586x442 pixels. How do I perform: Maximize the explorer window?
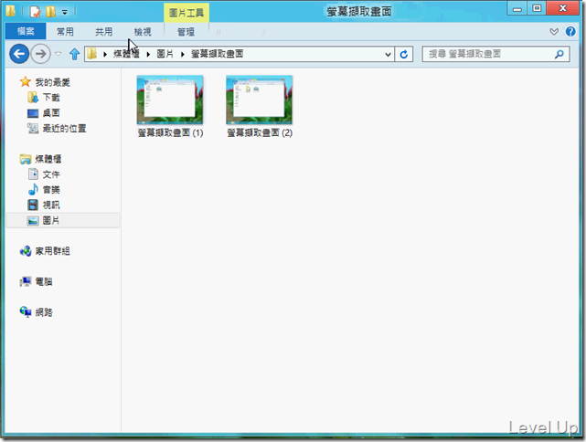click(537, 8)
